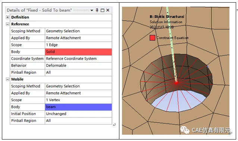Click the 'Definition' header text

click(20, 17)
